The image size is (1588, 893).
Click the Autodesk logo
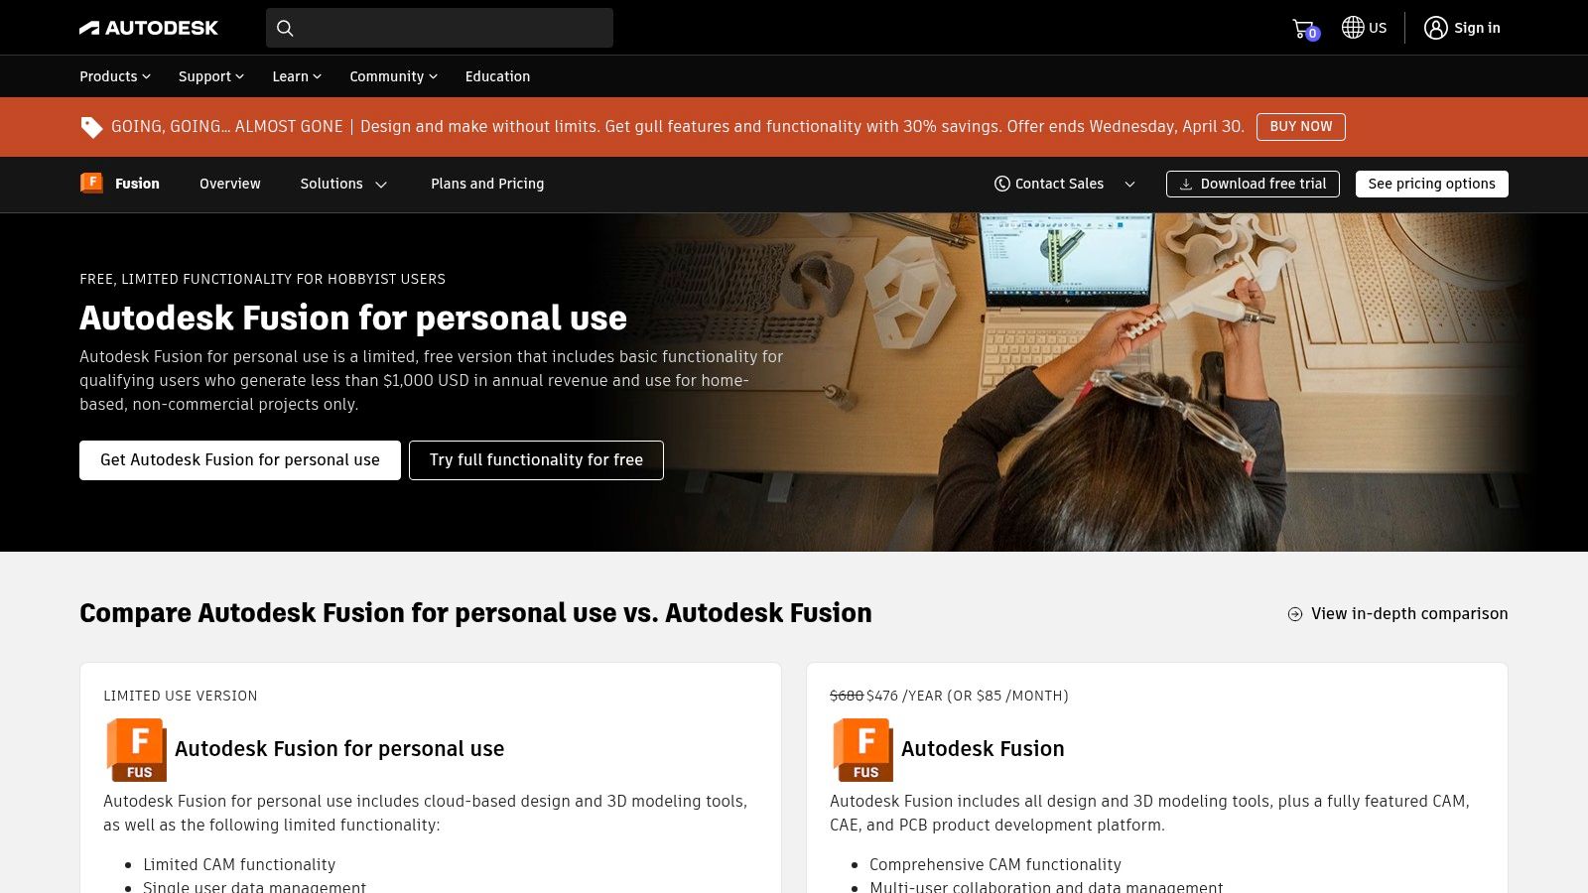point(149,28)
